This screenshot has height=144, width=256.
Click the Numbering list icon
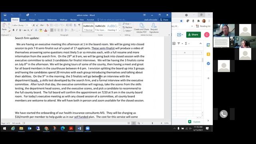tap(57, 25)
